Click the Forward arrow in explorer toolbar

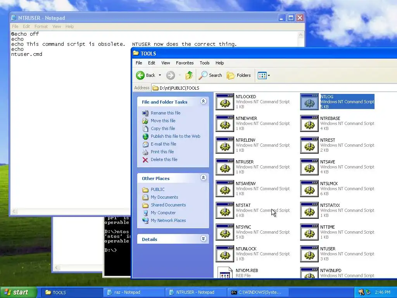171,75
